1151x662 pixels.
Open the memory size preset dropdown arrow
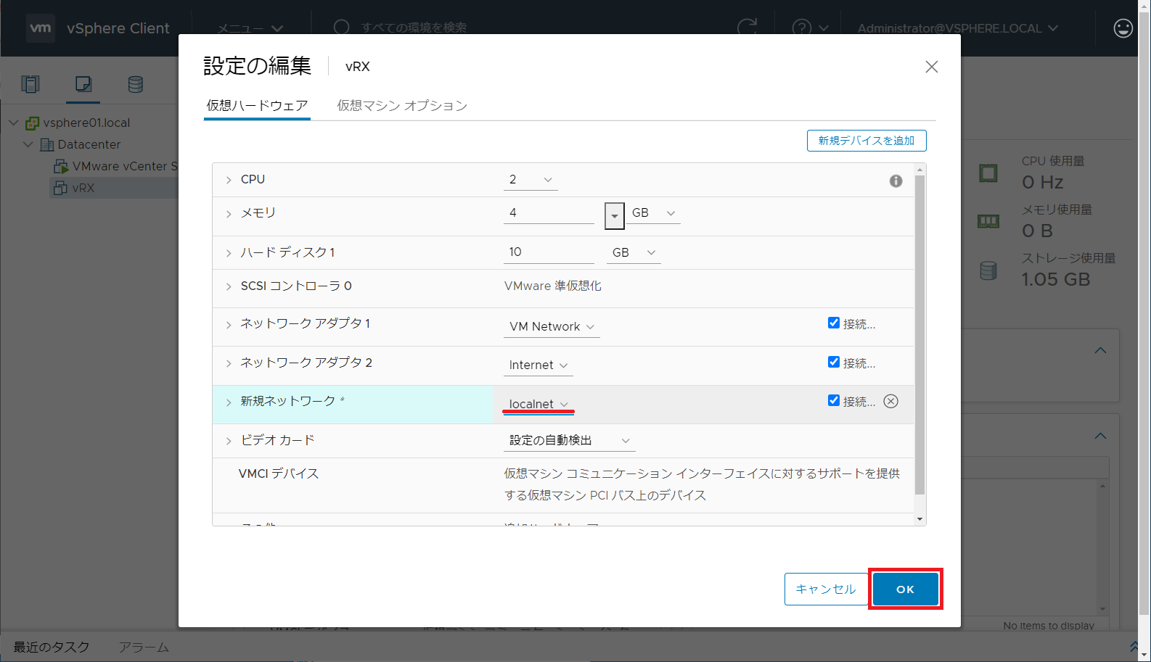tap(615, 215)
